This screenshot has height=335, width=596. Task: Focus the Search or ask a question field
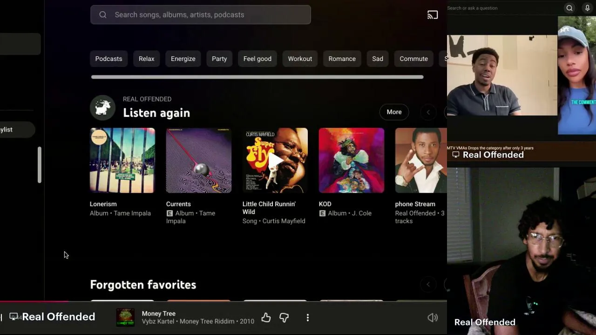(x=504, y=8)
